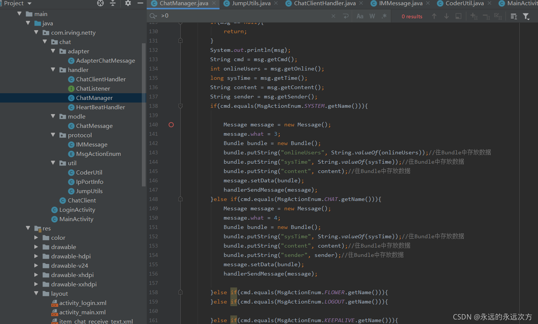Hide the Project panel with minus icon
Image resolution: width=538 pixels, height=324 pixels.
pos(140,3)
